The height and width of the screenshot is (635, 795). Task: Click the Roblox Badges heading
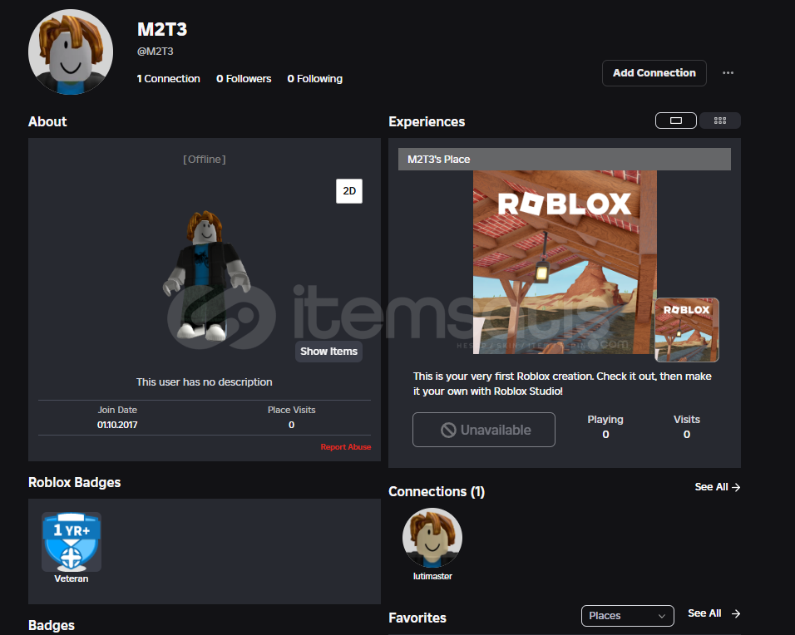75,482
